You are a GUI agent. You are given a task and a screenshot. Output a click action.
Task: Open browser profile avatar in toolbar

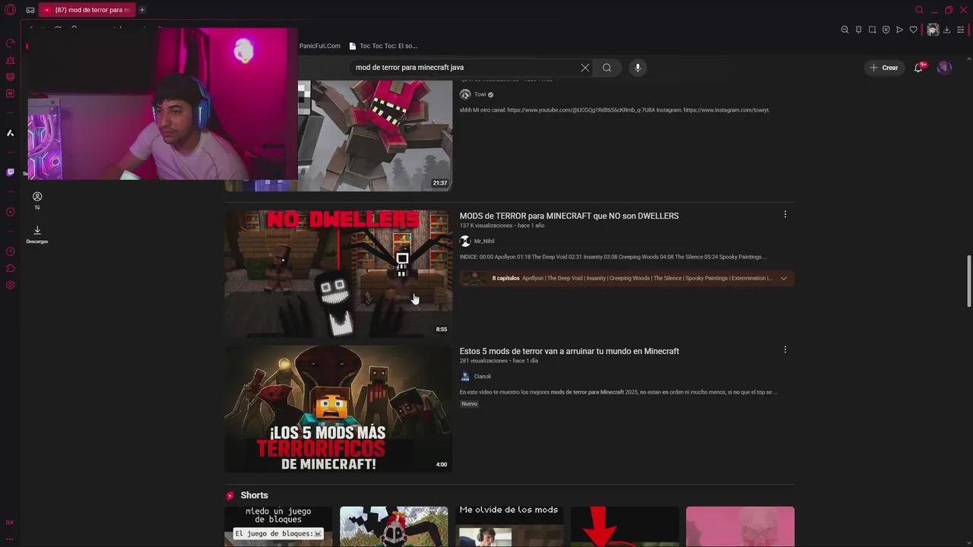[933, 30]
